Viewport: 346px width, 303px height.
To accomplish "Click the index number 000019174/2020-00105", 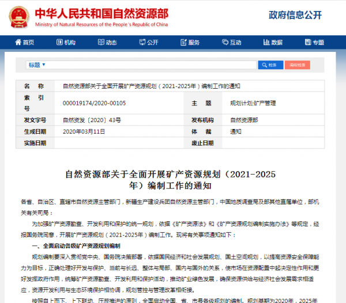I will 94,103.
